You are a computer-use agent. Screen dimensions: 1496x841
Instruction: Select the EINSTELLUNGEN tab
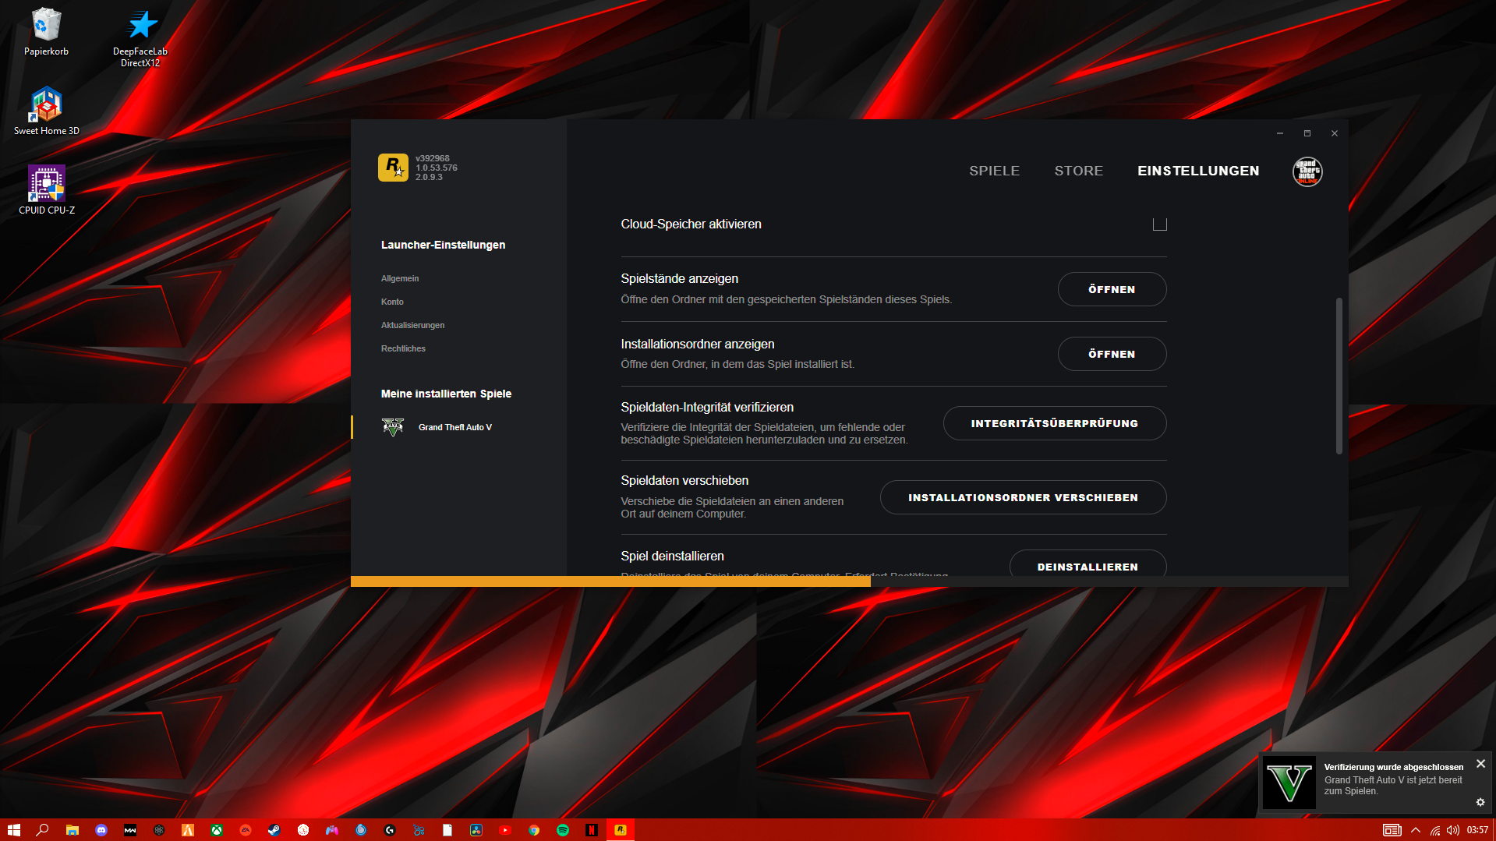click(1198, 171)
